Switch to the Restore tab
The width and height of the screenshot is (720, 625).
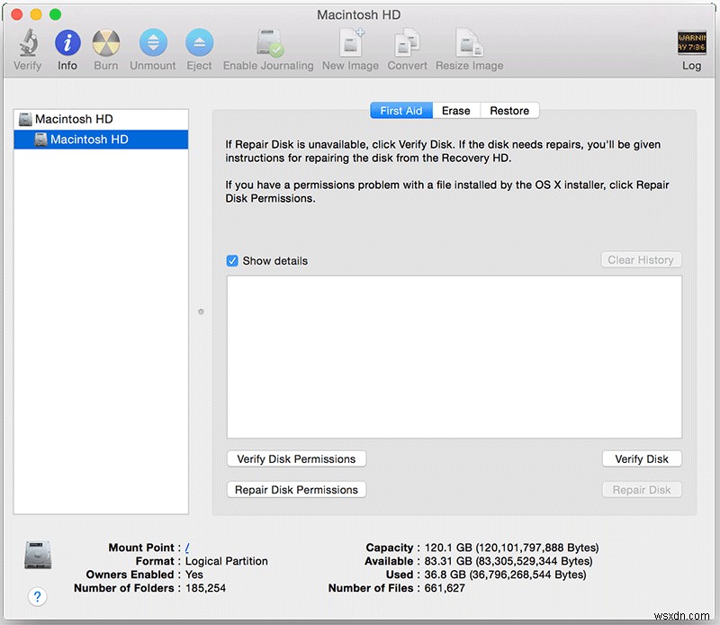point(509,111)
